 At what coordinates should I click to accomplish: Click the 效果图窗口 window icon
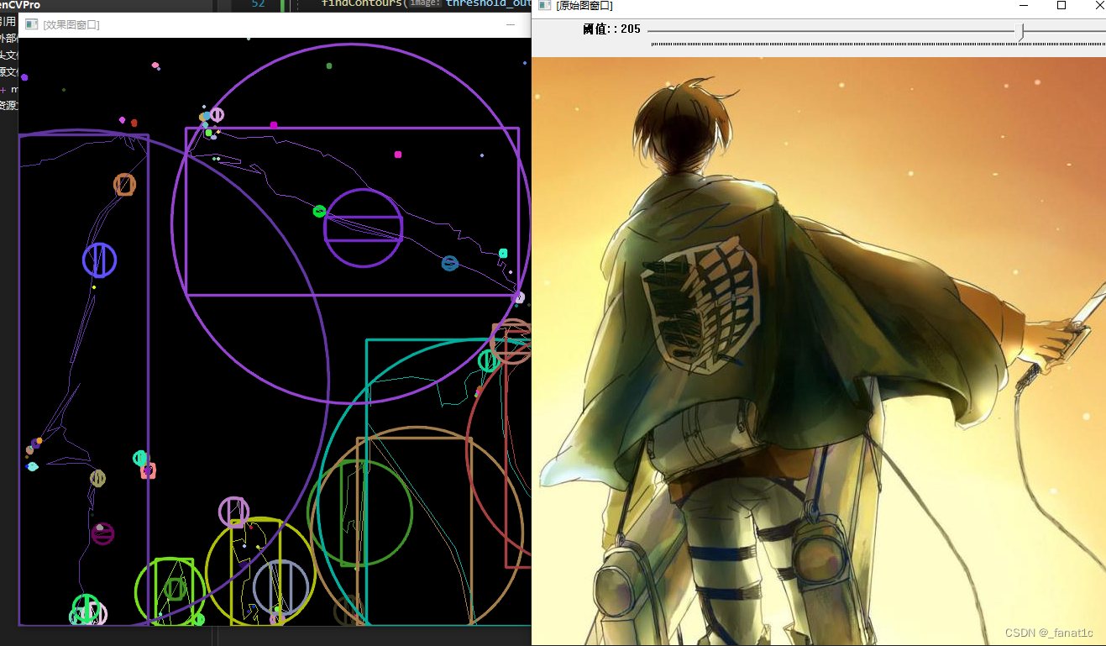pos(32,25)
